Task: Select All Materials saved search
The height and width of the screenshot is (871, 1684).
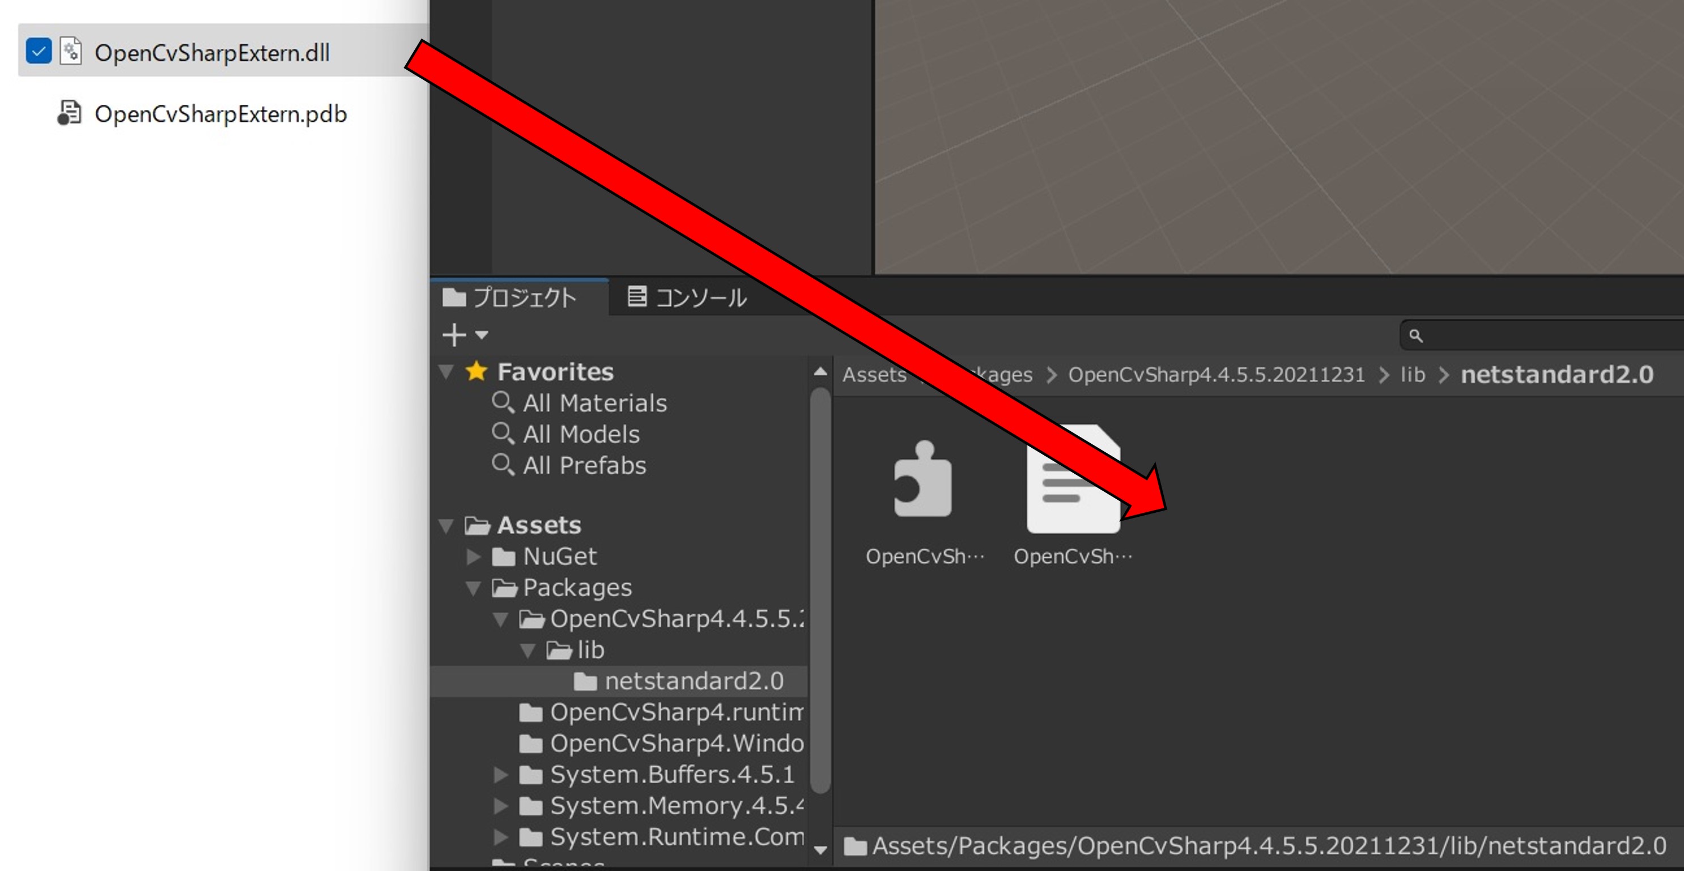Action: pos(594,403)
